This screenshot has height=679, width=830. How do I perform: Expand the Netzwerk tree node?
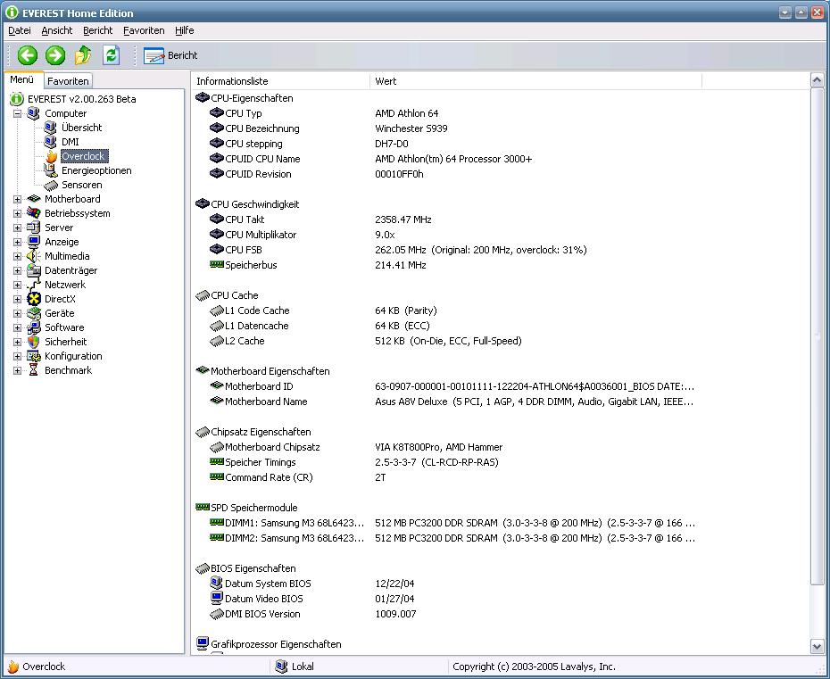[18, 285]
